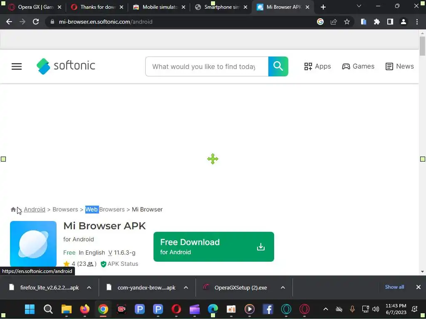Image resolution: width=426 pixels, height=319 pixels.
Task: Click the Mi Browser app icon thumbnail
Action: 33,244
